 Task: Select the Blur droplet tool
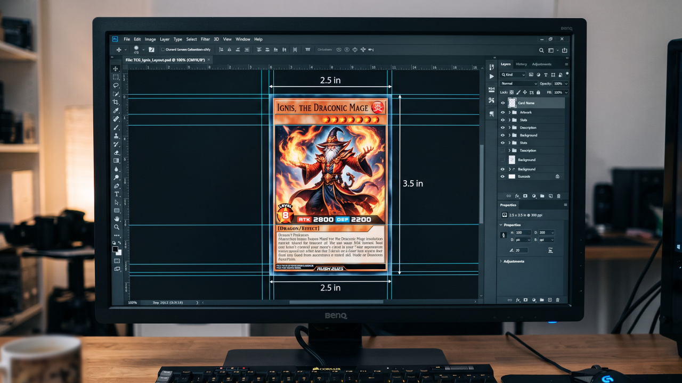(x=116, y=169)
